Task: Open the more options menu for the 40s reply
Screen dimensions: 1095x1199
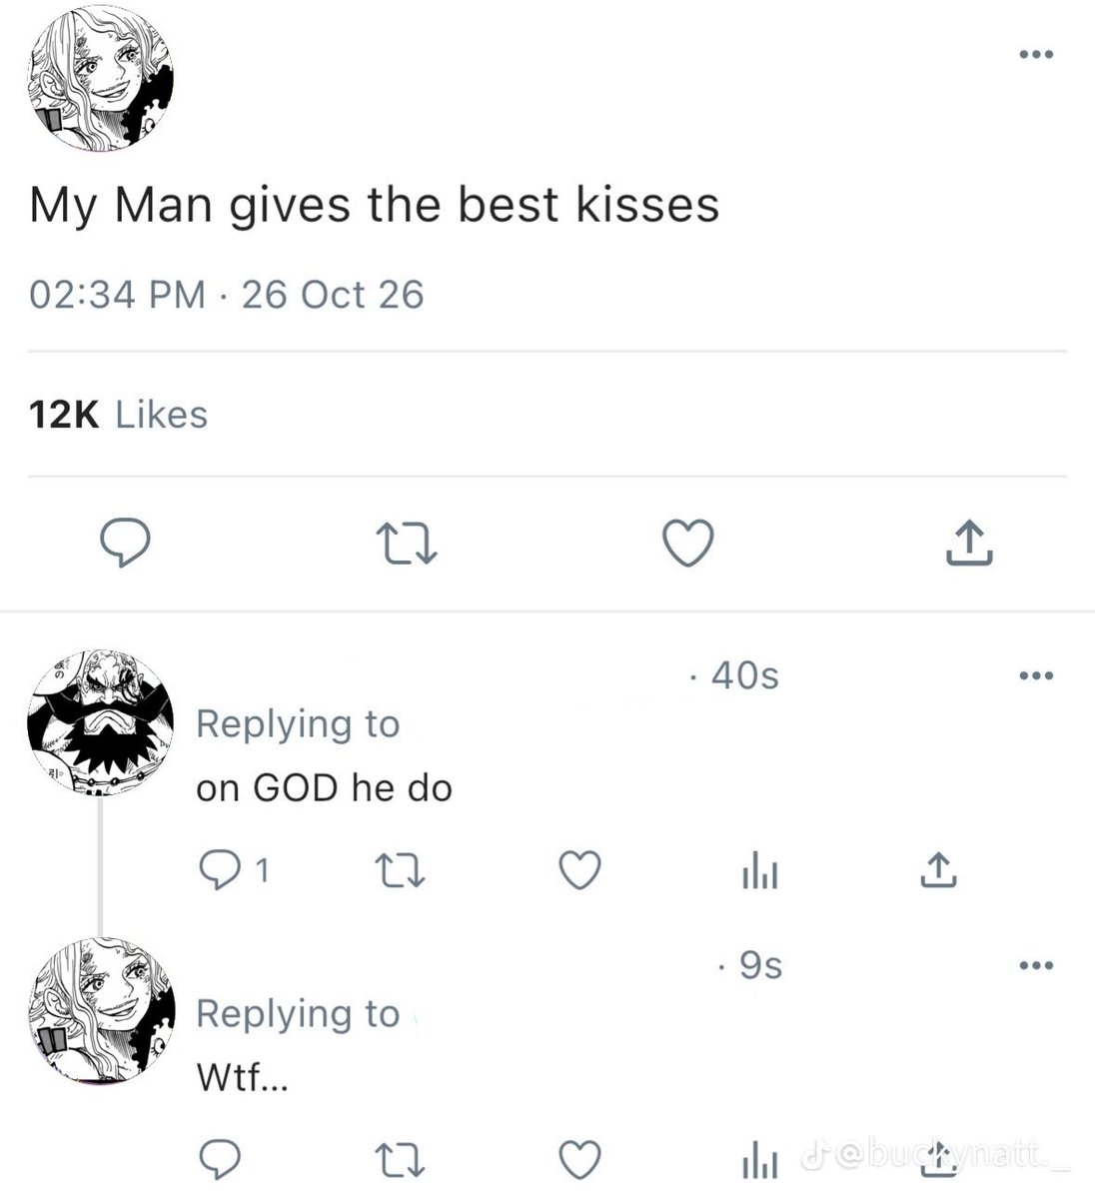Action: coord(1036,676)
